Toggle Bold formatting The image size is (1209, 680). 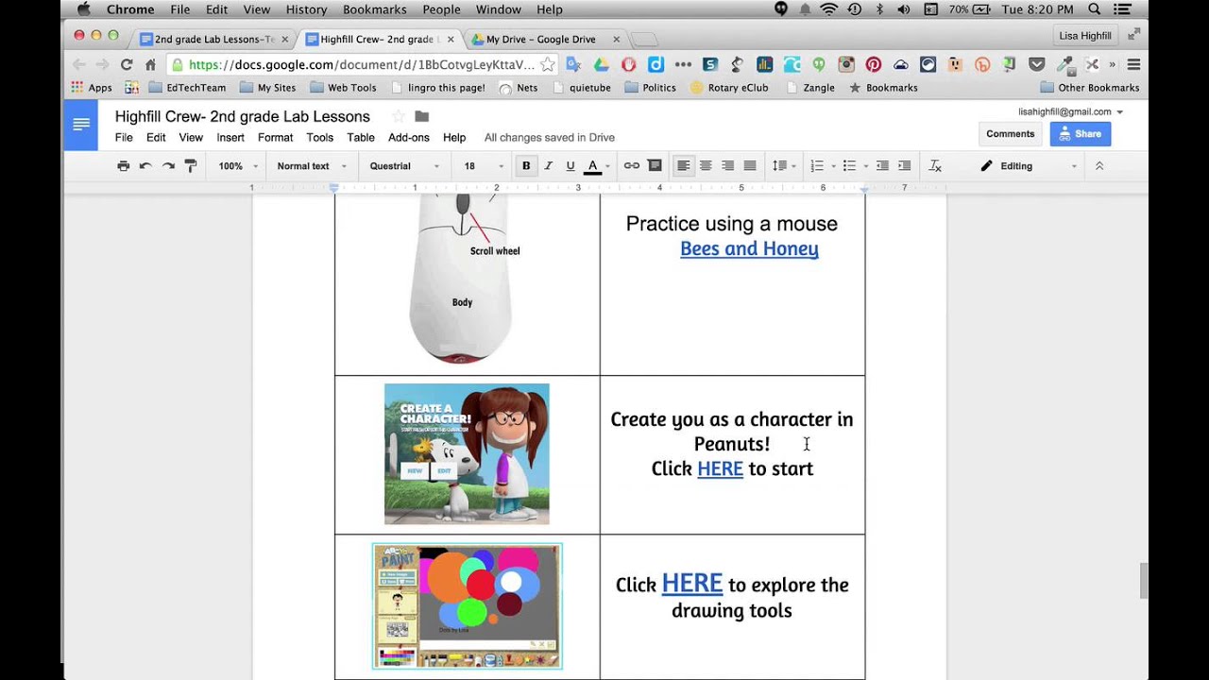pos(526,166)
